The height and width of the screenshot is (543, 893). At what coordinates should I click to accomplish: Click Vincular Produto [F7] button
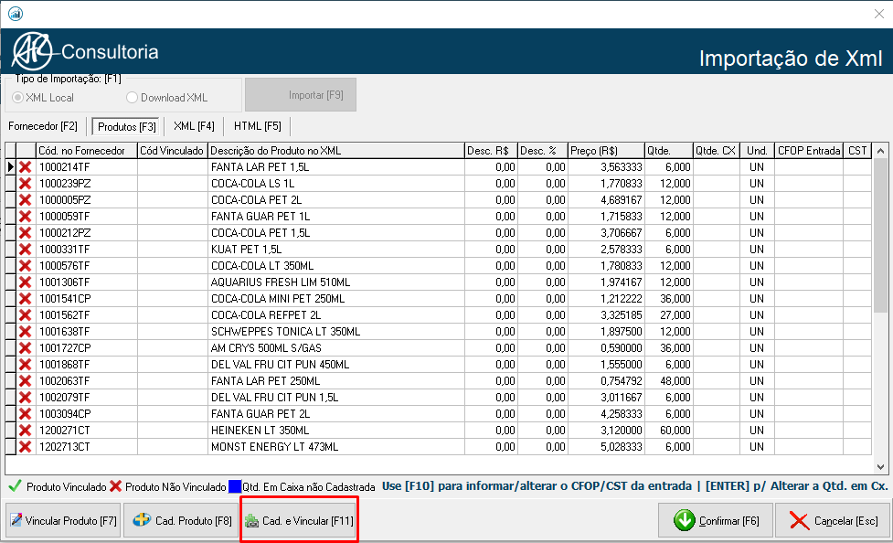[63, 520]
